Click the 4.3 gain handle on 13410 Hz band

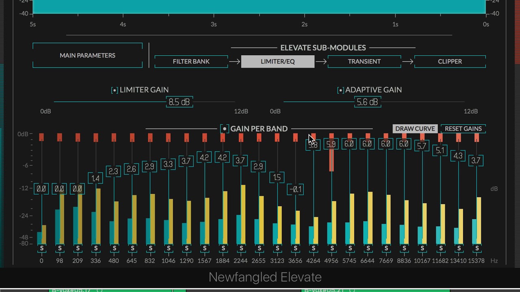coord(458,156)
